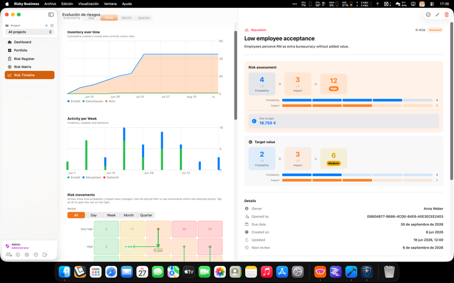Image resolution: width=454 pixels, height=283 pixels.
Task: Open the Risk Matrix view
Action: (x=23, y=67)
